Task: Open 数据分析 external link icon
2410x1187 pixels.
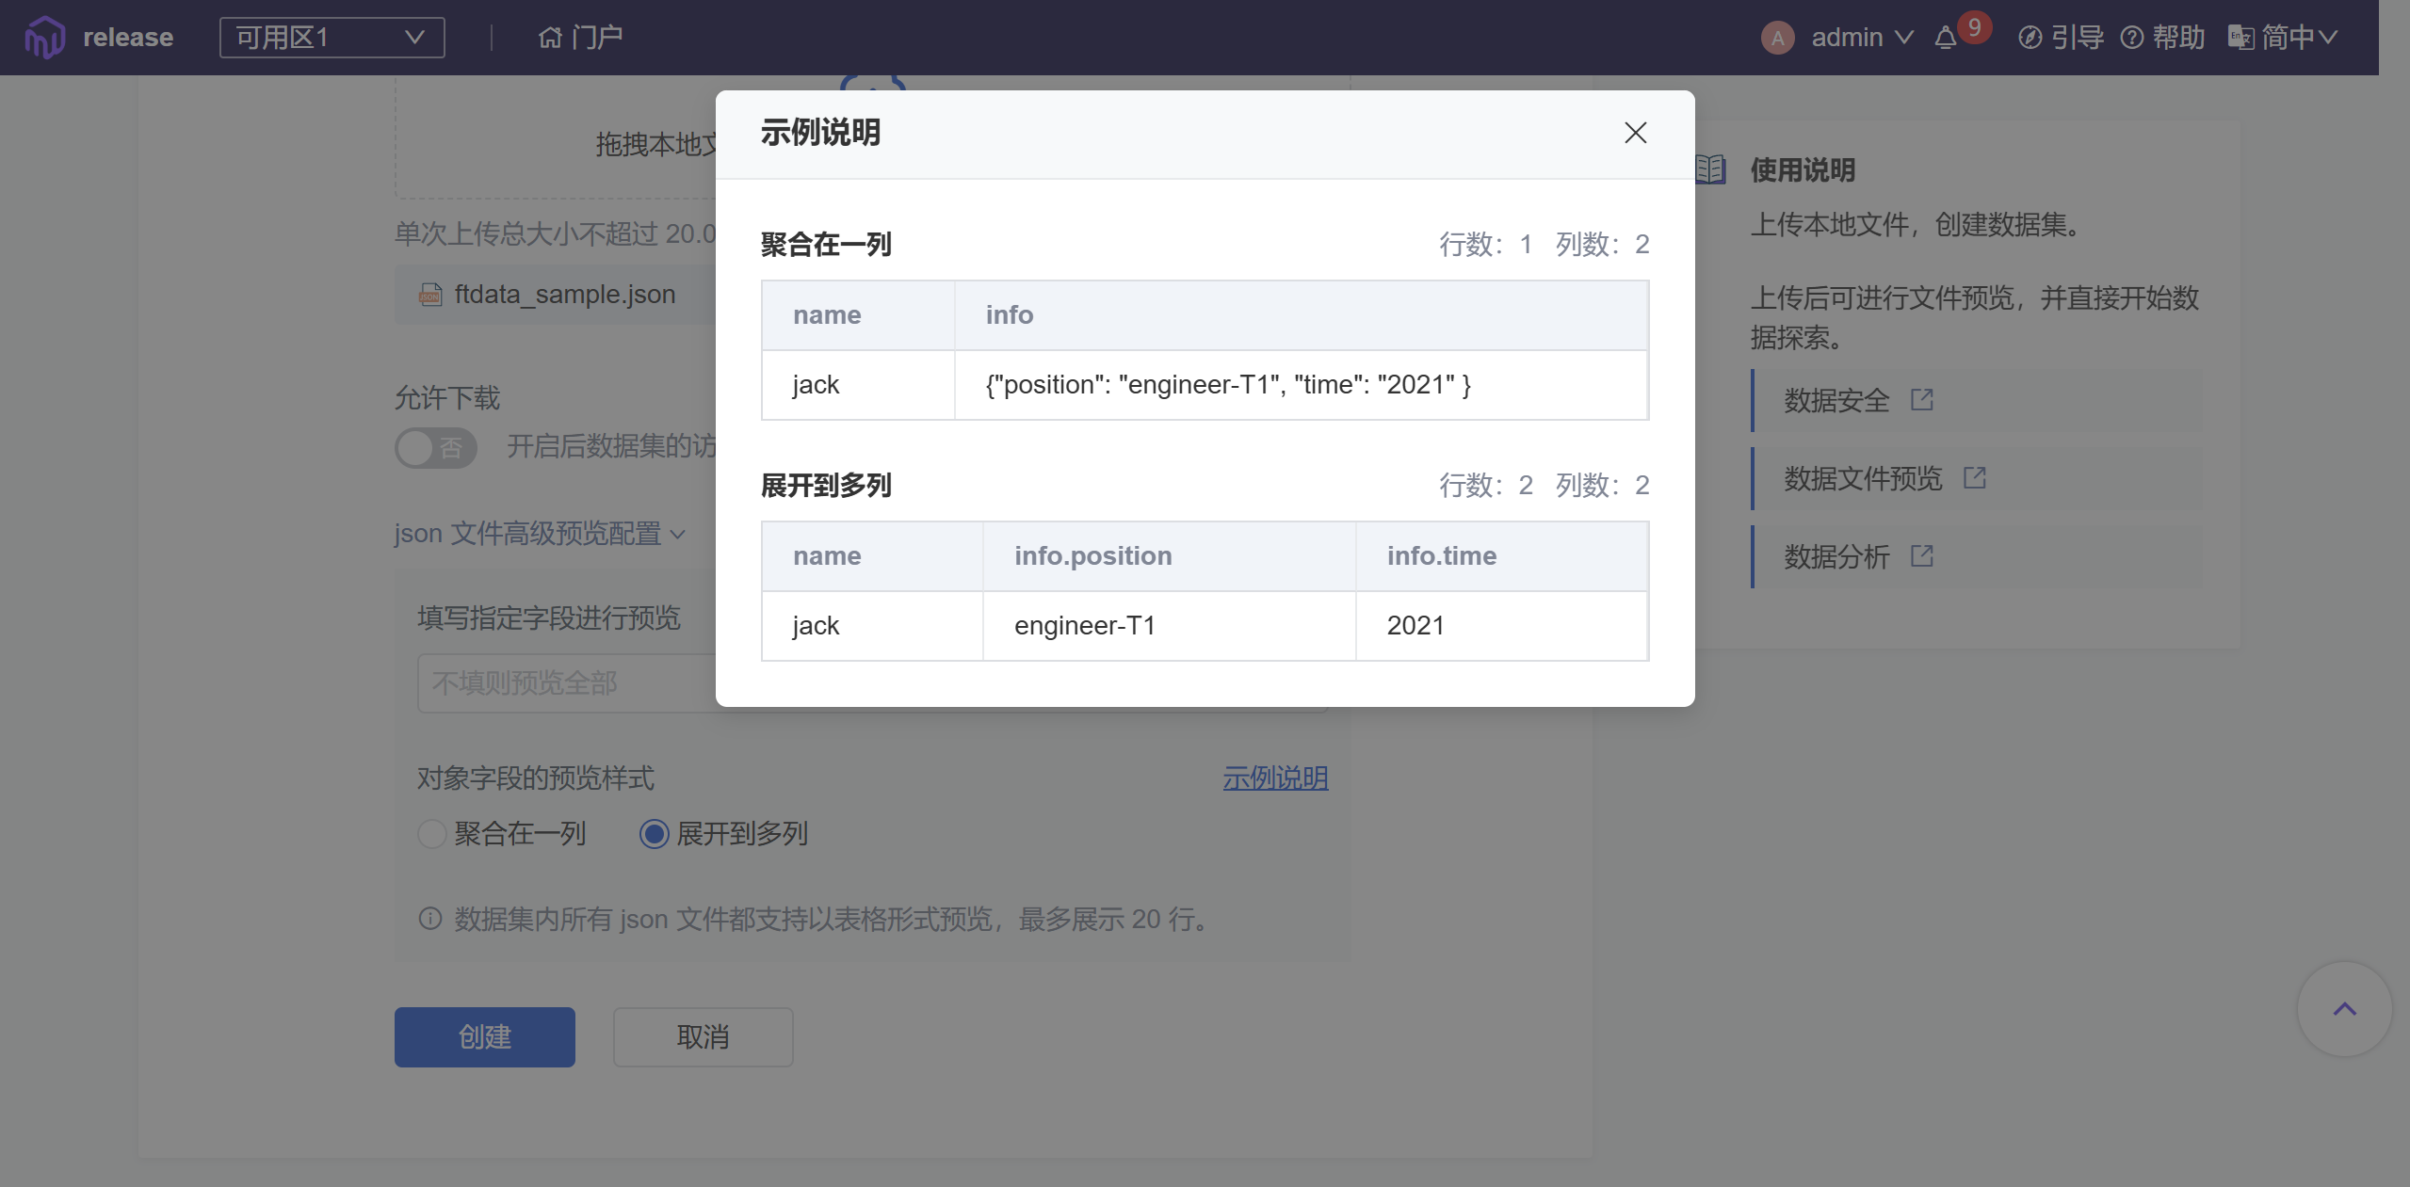Action: pos(1921,556)
